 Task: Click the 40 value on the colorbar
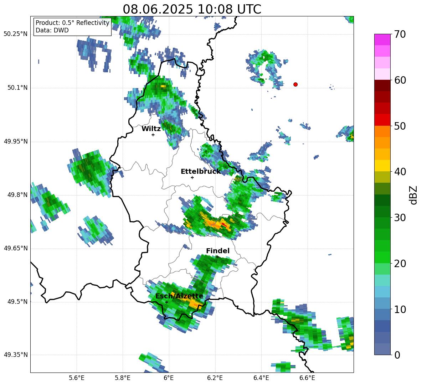coord(400,172)
